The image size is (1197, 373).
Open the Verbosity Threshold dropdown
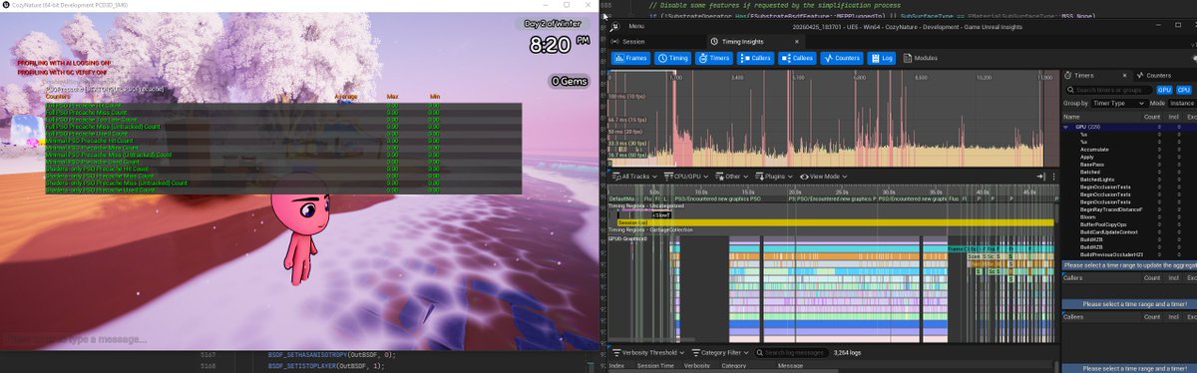pyautogui.click(x=649, y=352)
